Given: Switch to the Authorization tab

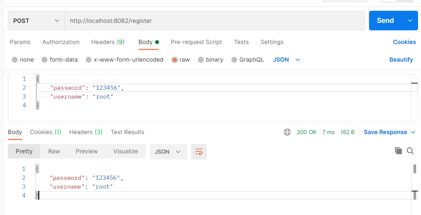Looking at the screenshot, I should click(x=61, y=42).
